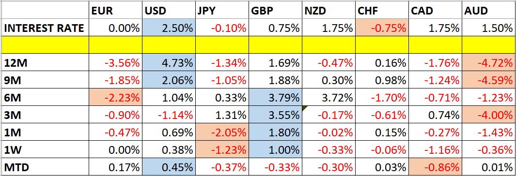Select the EUR 6M cell showing -2.23%
Screen dimensions: 516x176
click(x=115, y=98)
